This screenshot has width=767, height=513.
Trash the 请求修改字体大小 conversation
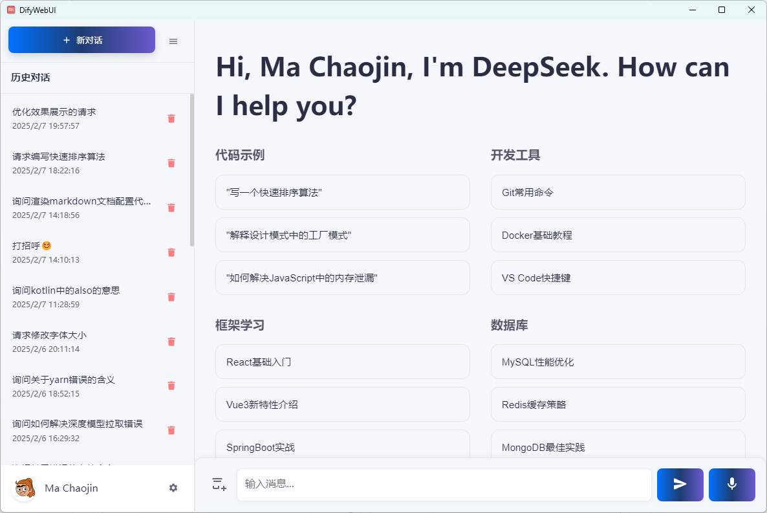tap(171, 342)
